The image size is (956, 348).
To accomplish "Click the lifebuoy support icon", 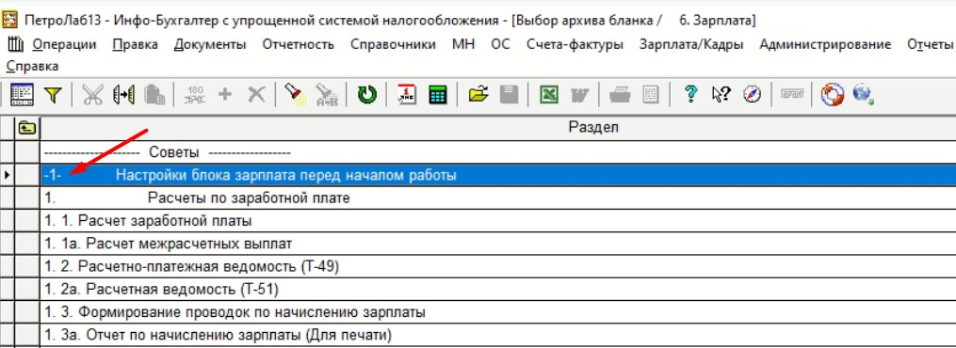I will coord(833,95).
